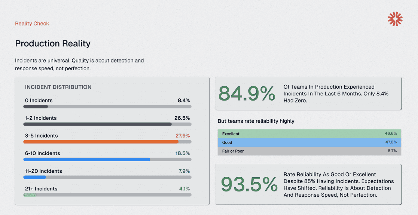Click the Excellent 46.6% green row
418x215 pixels.
coord(309,134)
